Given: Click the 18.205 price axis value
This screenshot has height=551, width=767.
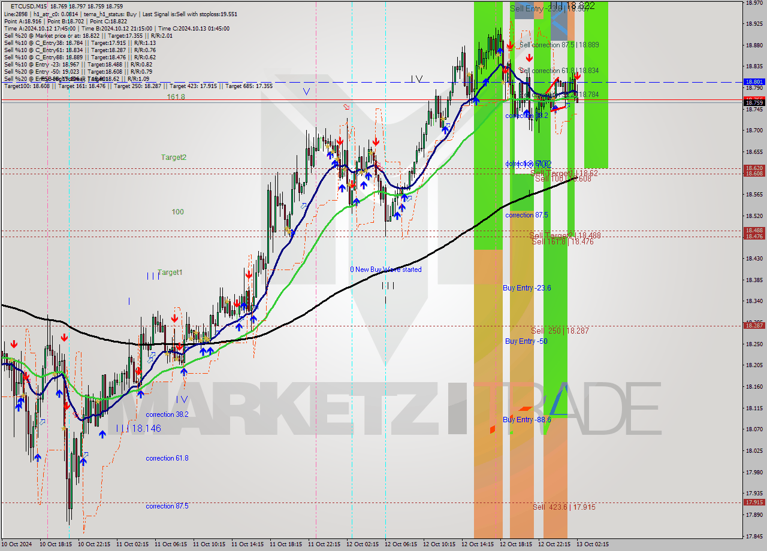Looking at the screenshot, I should point(754,365).
